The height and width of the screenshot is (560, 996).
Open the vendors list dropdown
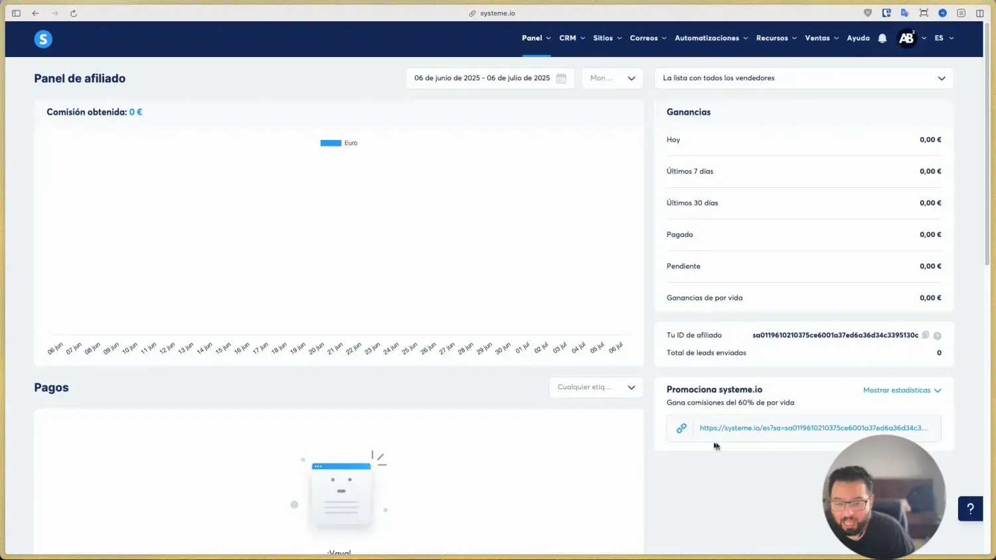pos(803,78)
